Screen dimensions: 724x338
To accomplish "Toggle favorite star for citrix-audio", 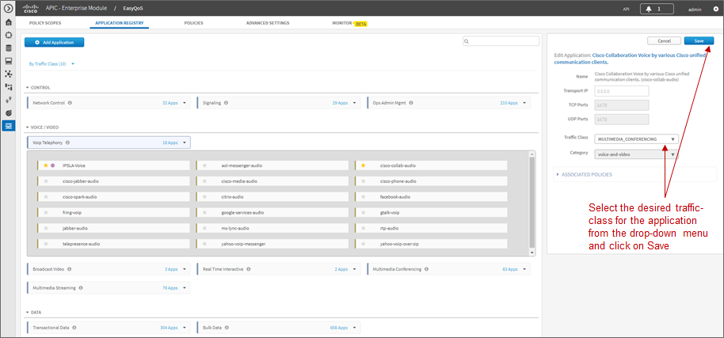I will pyautogui.click(x=204, y=197).
